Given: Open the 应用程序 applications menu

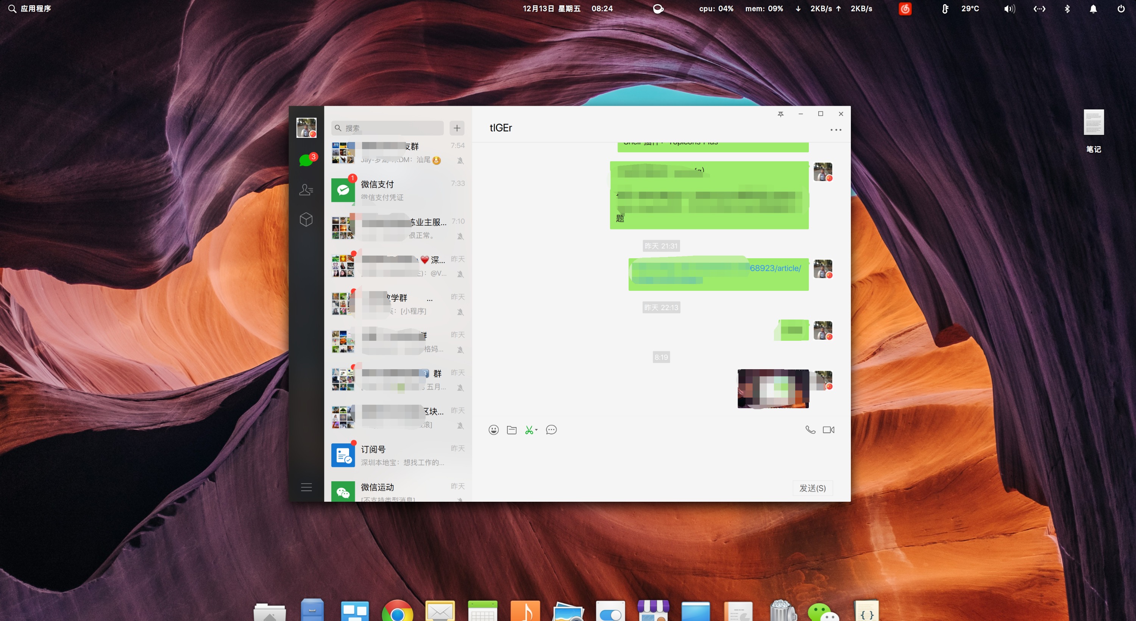Looking at the screenshot, I should click(35, 8).
